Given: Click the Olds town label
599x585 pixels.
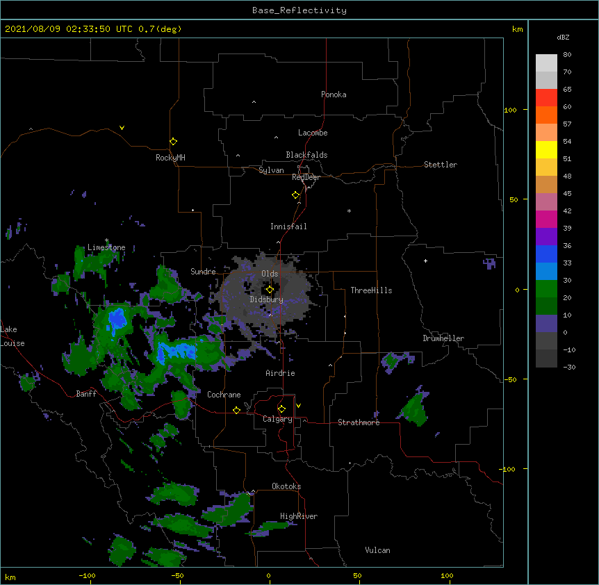Looking at the screenshot, I should click(270, 274).
